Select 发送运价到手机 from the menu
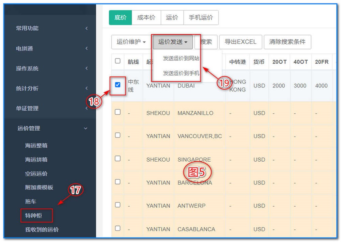 click(181, 73)
